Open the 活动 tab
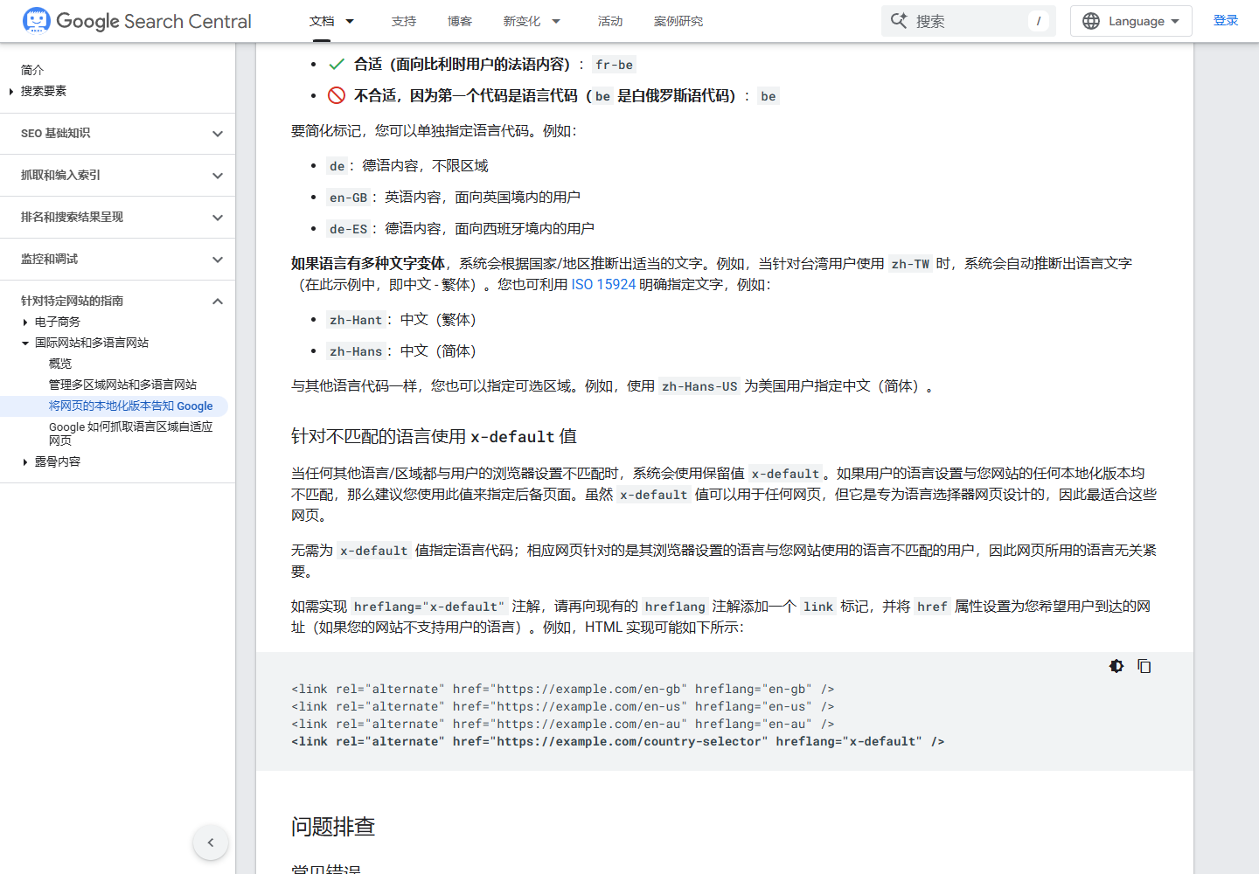The height and width of the screenshot is (874, 1259). tap(610, 21)
